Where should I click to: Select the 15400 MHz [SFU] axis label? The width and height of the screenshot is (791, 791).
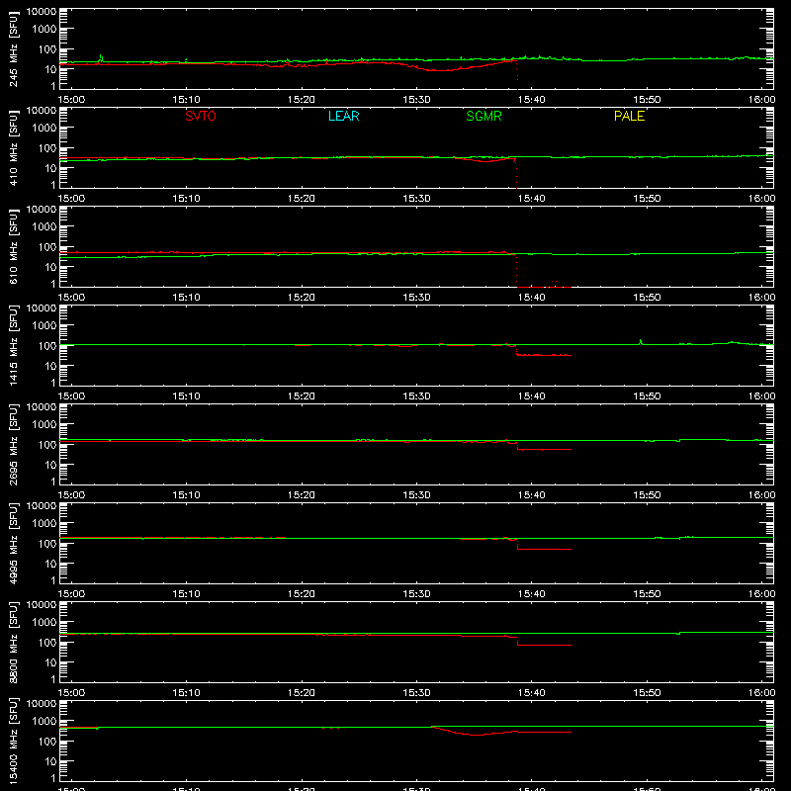[x=13, y=741]
